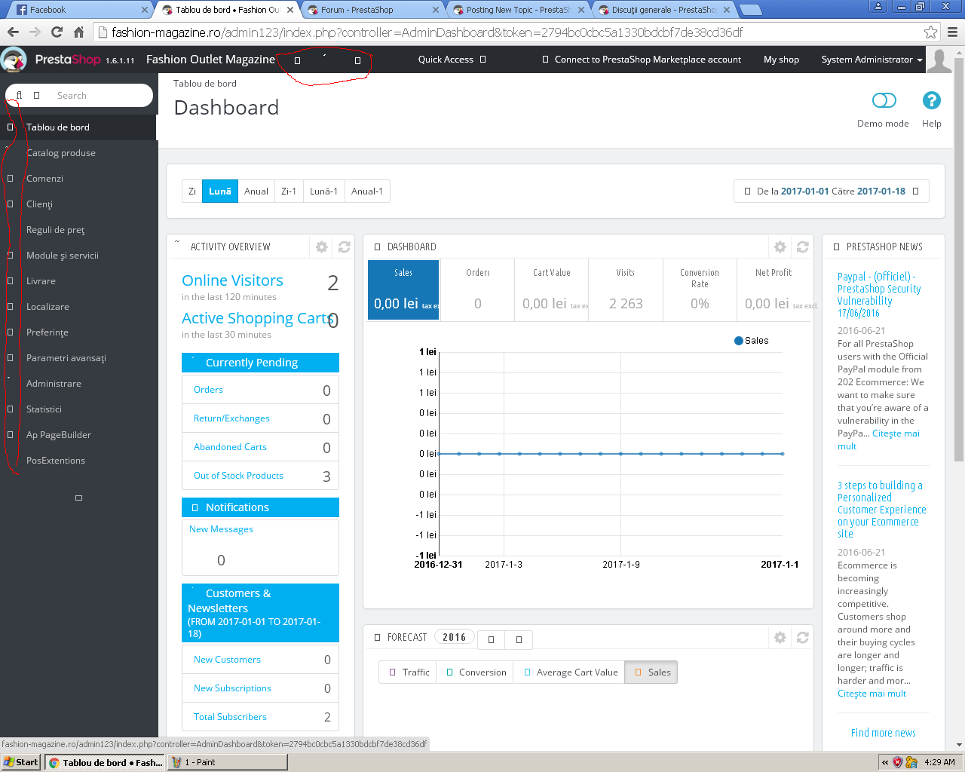The height and width of the screenshot is (772, 965).
Task: Click Find more news link
Action: 884,733
